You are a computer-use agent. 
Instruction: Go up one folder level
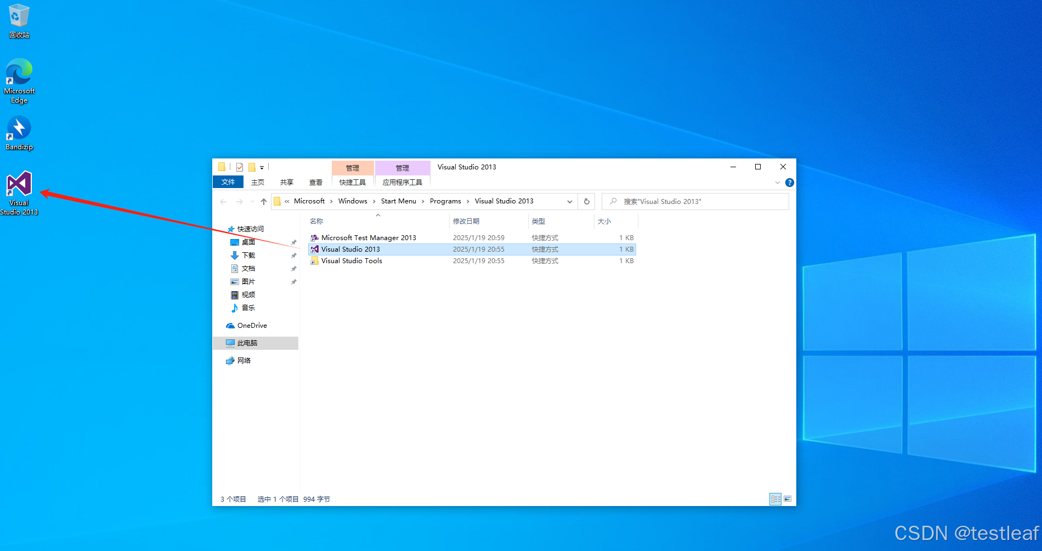tap(264, 202)
